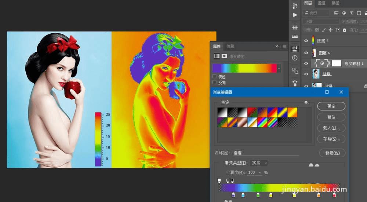Click lock all padlock icon
This screenshot has height=202, width=367.
pyautogui.click(x=344, y=30)
